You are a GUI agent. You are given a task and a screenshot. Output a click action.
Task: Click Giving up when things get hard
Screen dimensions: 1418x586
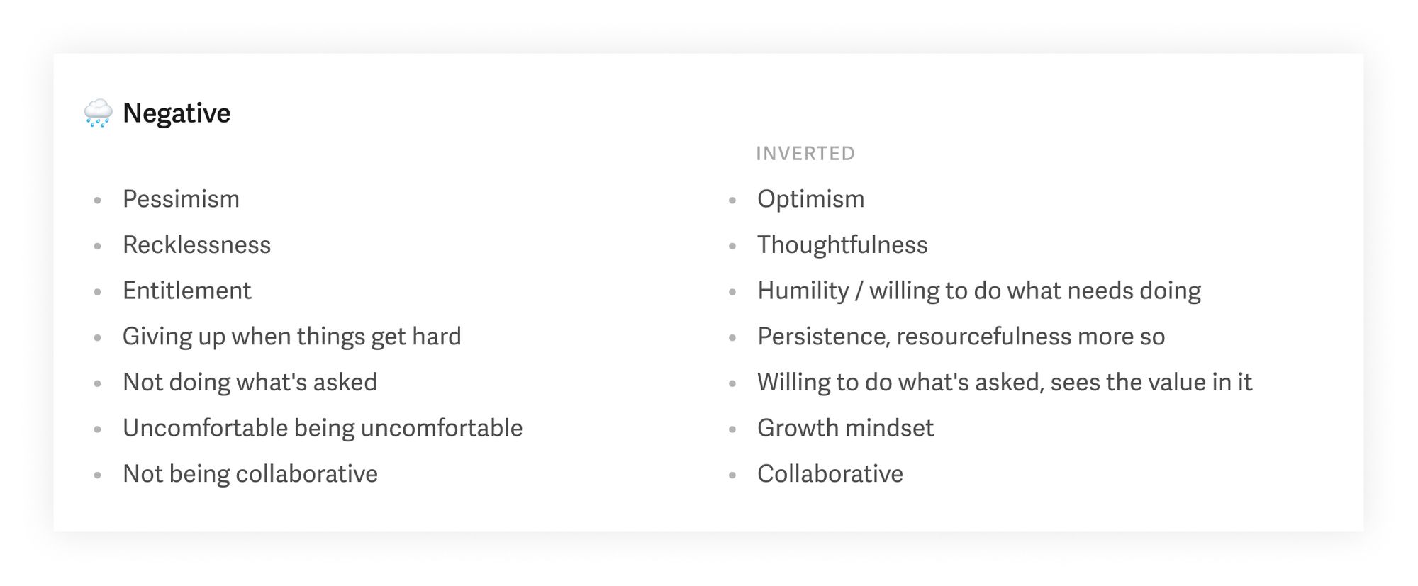click(291, 337)
